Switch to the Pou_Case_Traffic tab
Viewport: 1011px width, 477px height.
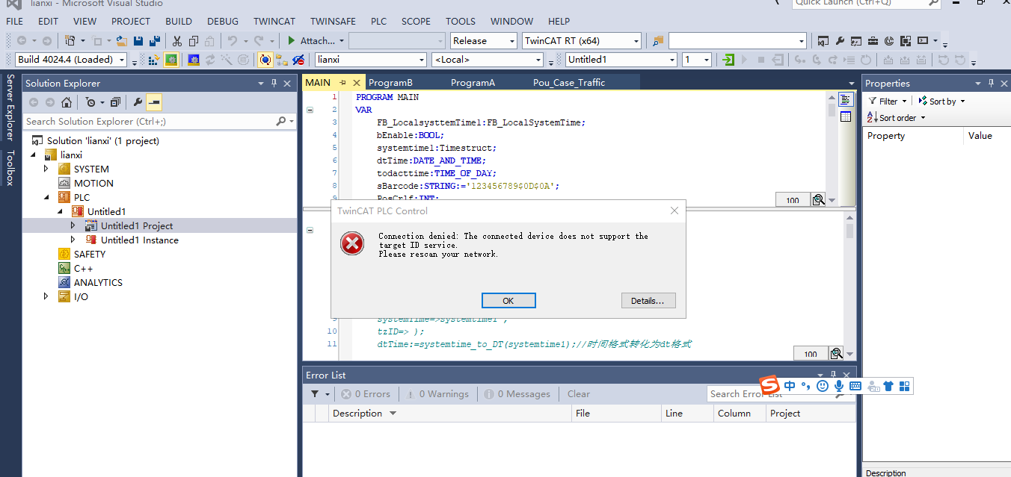568,83
